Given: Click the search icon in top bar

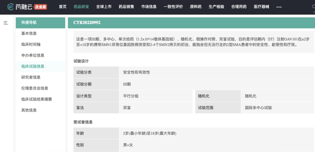Looking at the screenshot, I should (313, 7).
